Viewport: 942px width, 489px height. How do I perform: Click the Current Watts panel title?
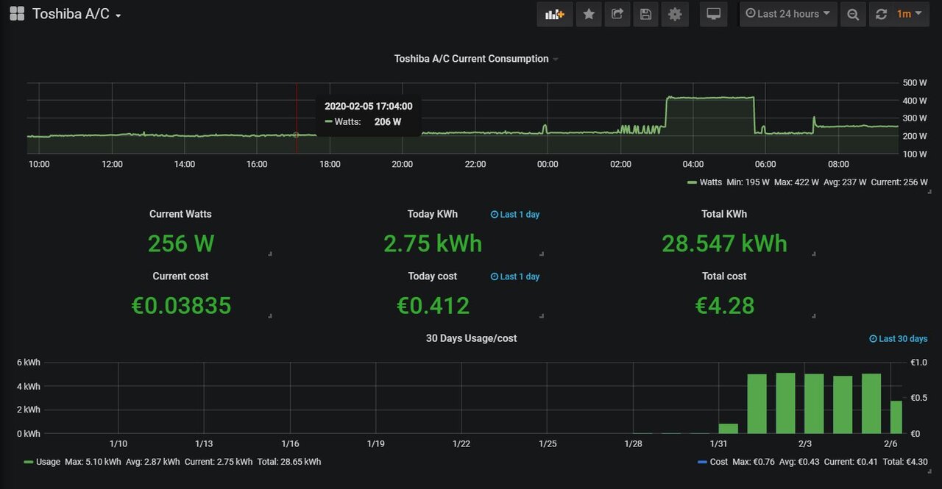click(180, 214)
